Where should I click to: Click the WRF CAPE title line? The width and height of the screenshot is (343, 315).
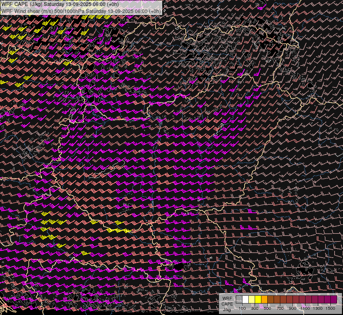60,5
